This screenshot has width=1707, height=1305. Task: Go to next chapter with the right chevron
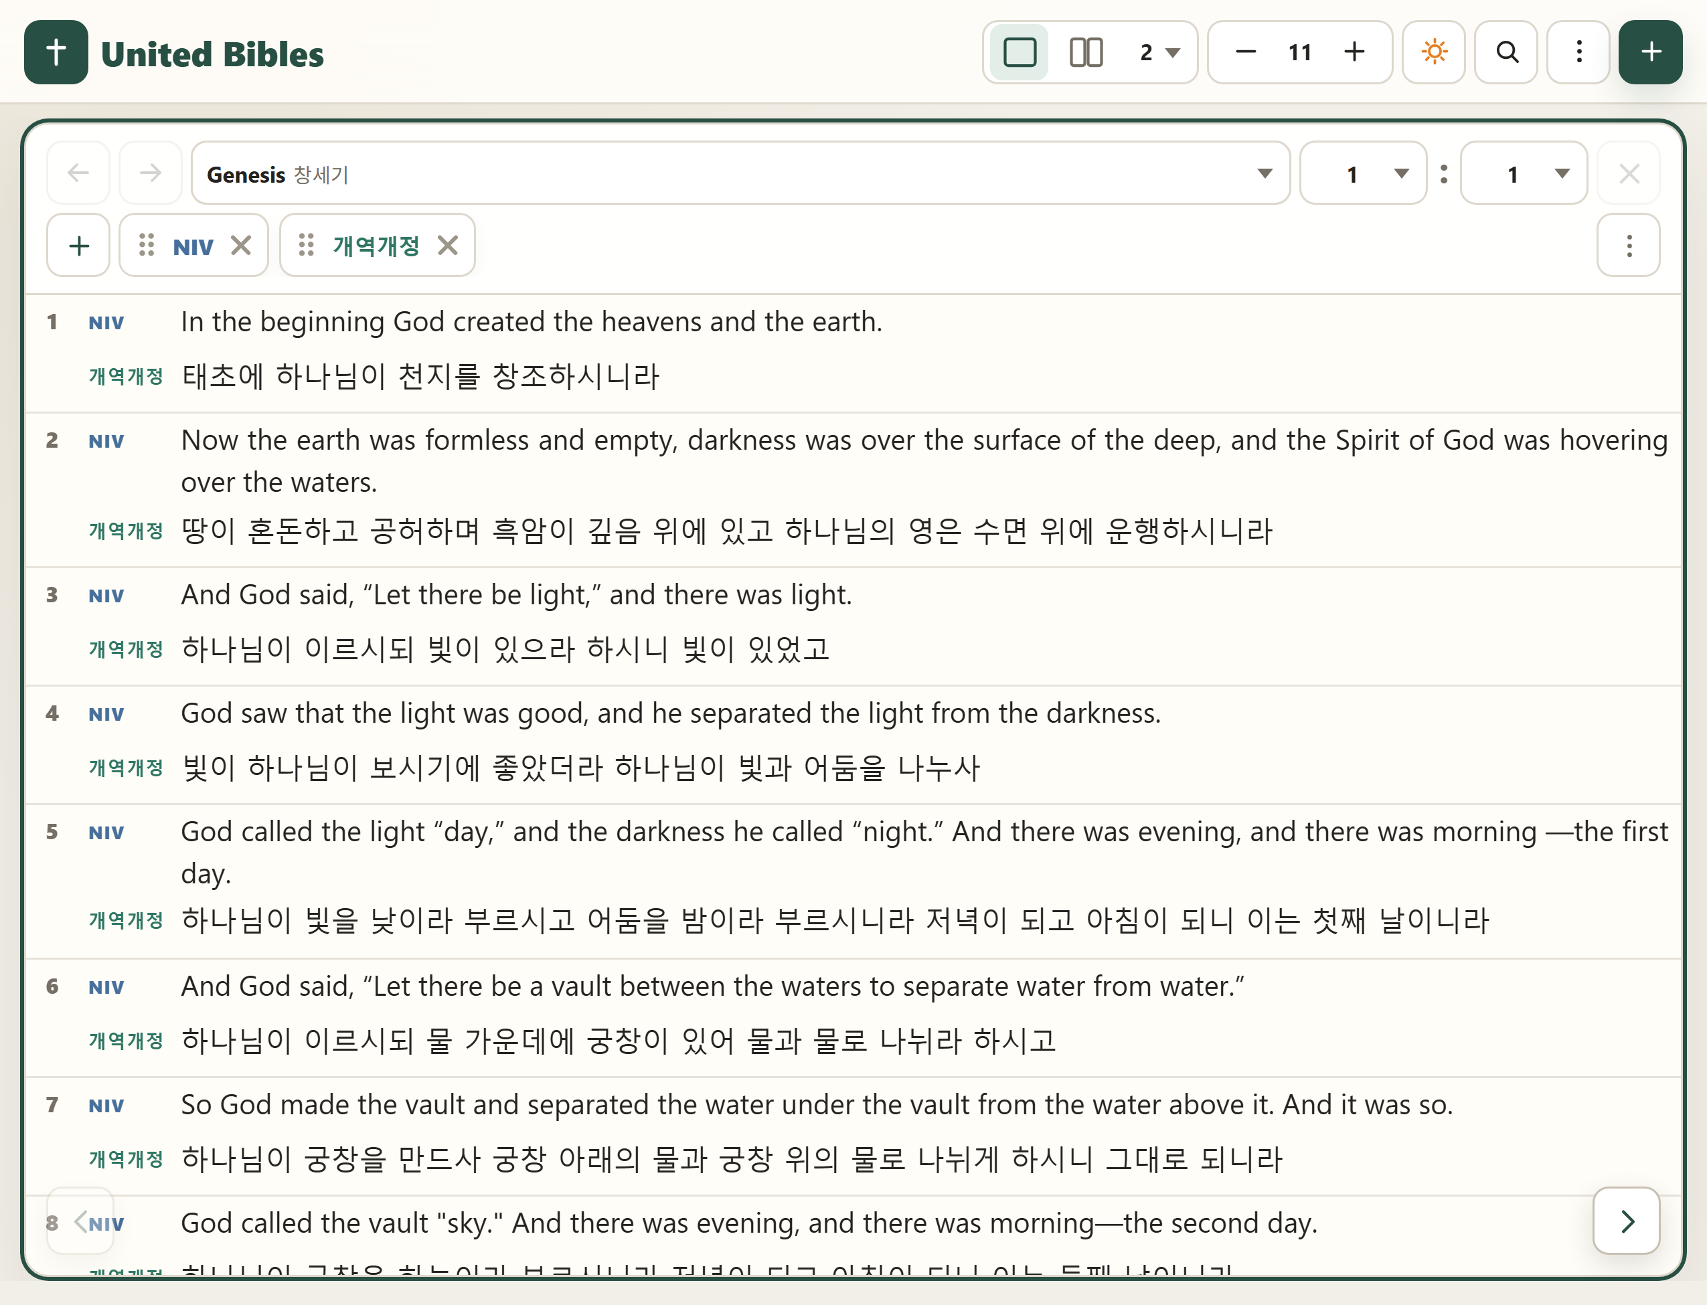click(x=1627, y=1221)
